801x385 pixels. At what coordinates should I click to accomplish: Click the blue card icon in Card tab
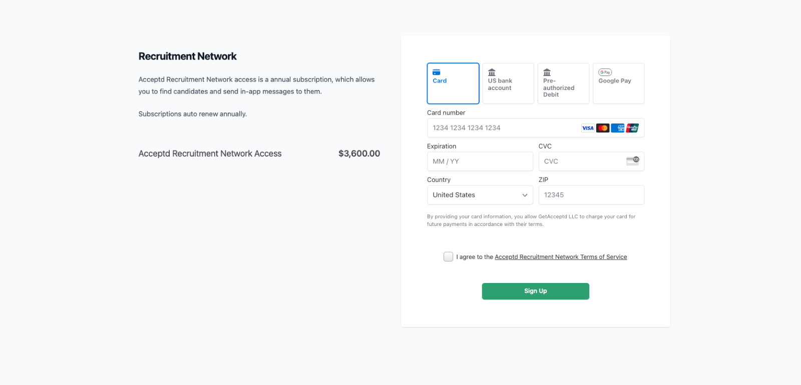click(437, 72)
